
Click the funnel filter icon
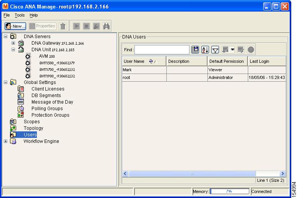pyautogui.click(x=215, y=50)
